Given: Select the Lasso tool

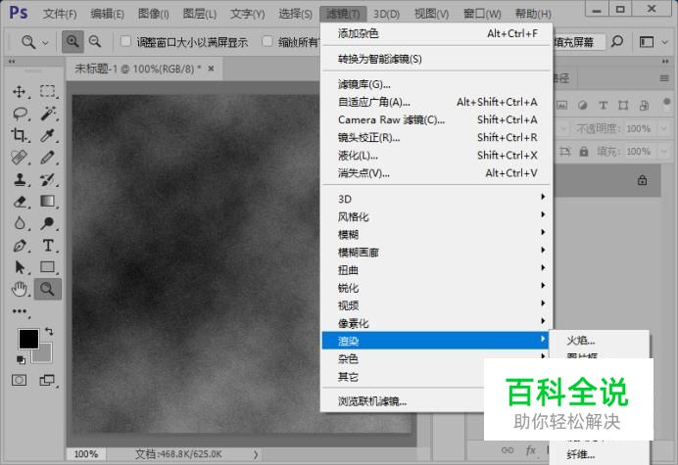Looking at the screenshot, I should tap(20, 114).
